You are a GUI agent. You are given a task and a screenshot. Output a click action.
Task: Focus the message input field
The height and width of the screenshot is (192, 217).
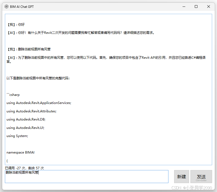tap(87, 177)
